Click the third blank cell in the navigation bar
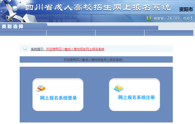Viewport: 195px width, 124px height. (120, 33)
